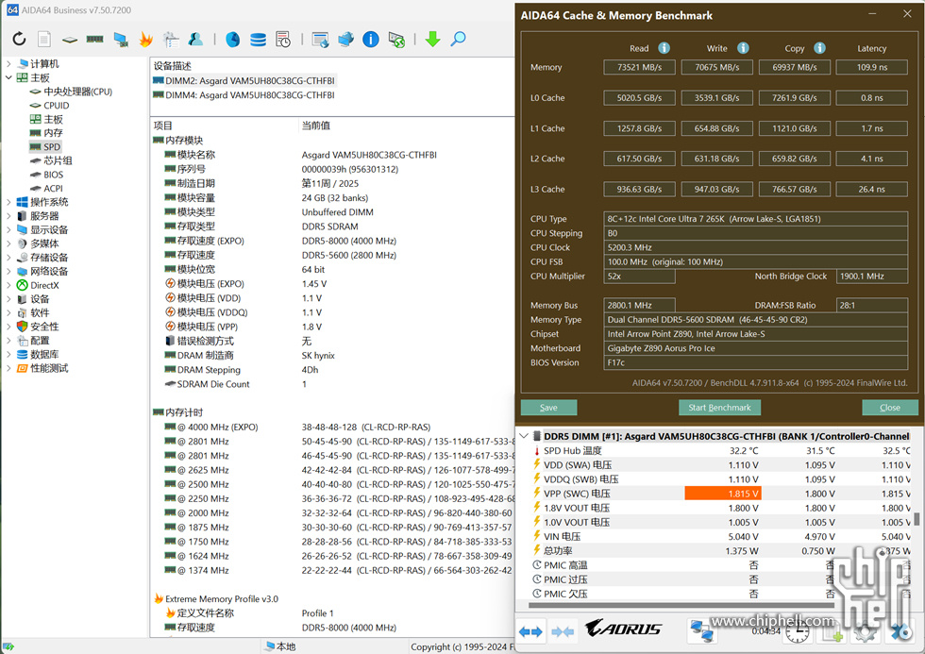Click the Memory Read 73521 MB/s field
The image size is (925, 654).
639,67
